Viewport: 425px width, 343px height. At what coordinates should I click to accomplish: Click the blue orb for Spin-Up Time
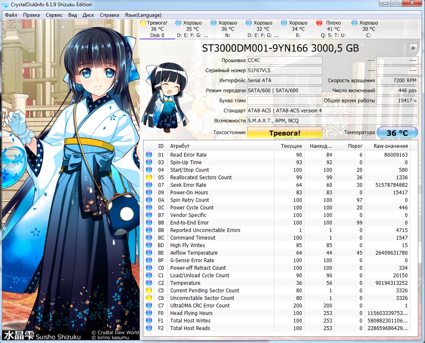[x=149, y=162]
